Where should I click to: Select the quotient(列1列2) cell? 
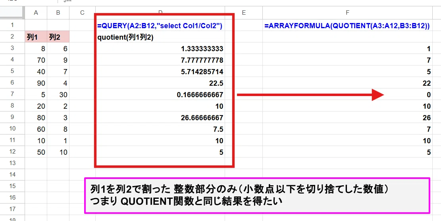(160, 37)
